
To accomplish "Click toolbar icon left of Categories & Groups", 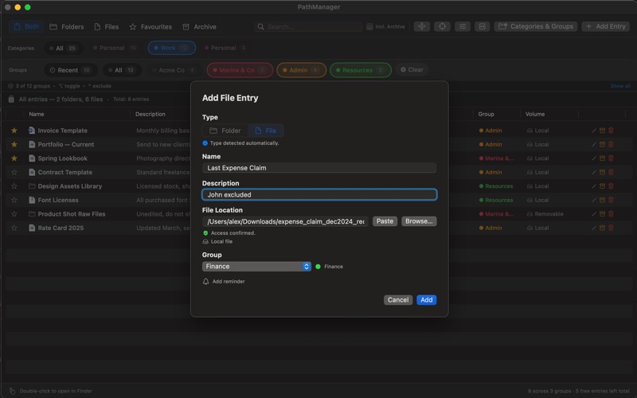I will click(483, 26).
